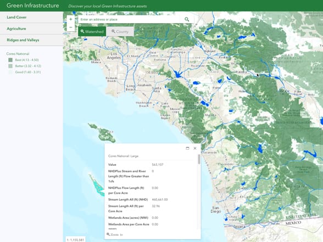The image size is (323, 242).
Task: Click the Cores National legend heading
Action: coord(18,54)
